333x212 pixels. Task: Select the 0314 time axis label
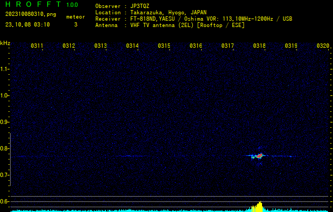point(132,46)
